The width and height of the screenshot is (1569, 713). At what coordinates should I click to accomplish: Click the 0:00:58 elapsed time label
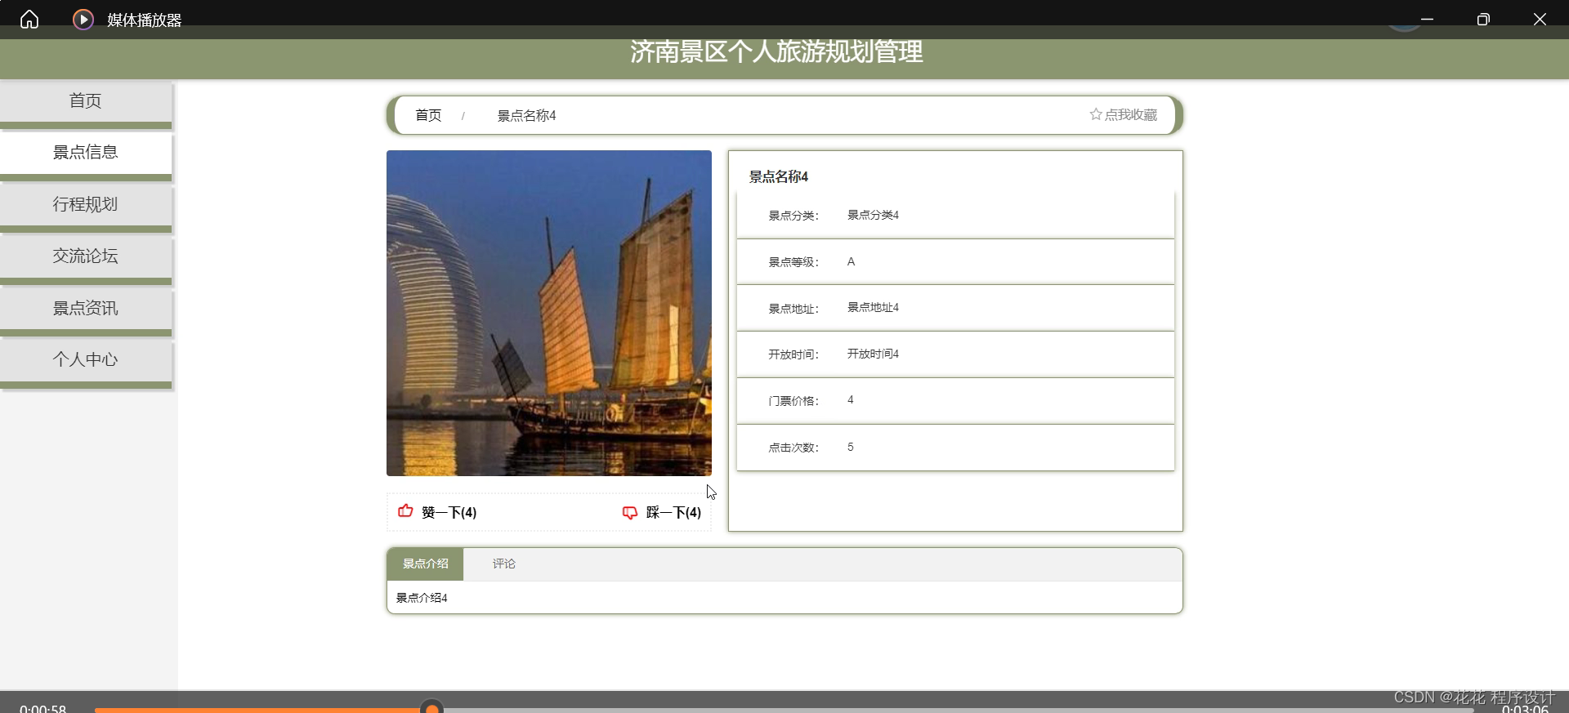tap(42, 707)
